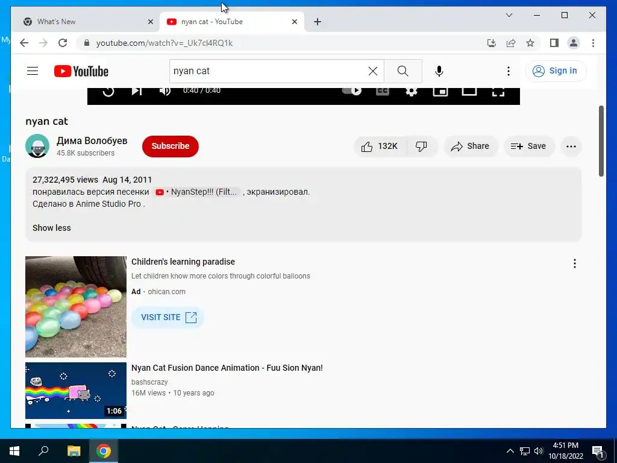Viewport: 617px width, 463px height.
Task: Select the nyan cat - YouTube tab
Action: 231,22
